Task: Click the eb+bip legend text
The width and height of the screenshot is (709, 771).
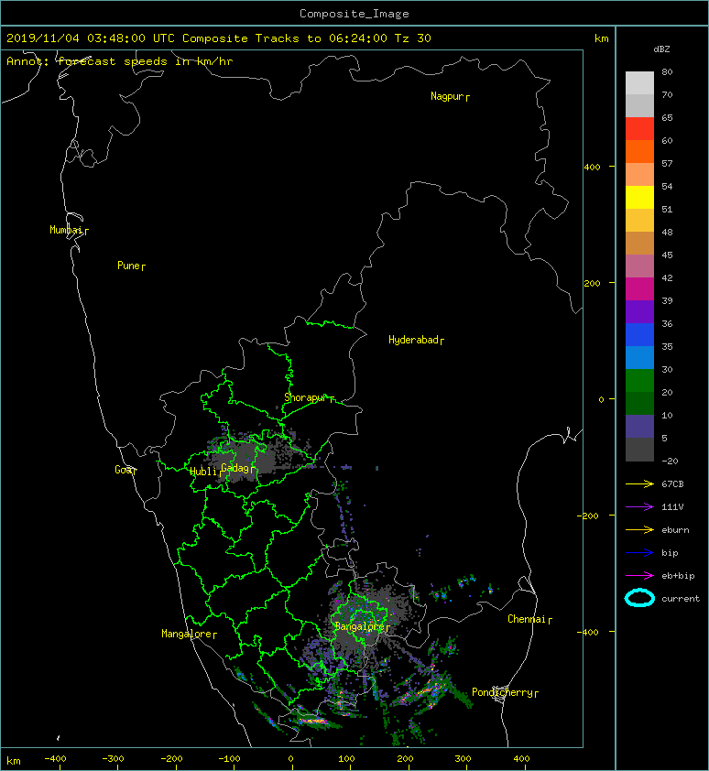Action: (x=678, y=576)
